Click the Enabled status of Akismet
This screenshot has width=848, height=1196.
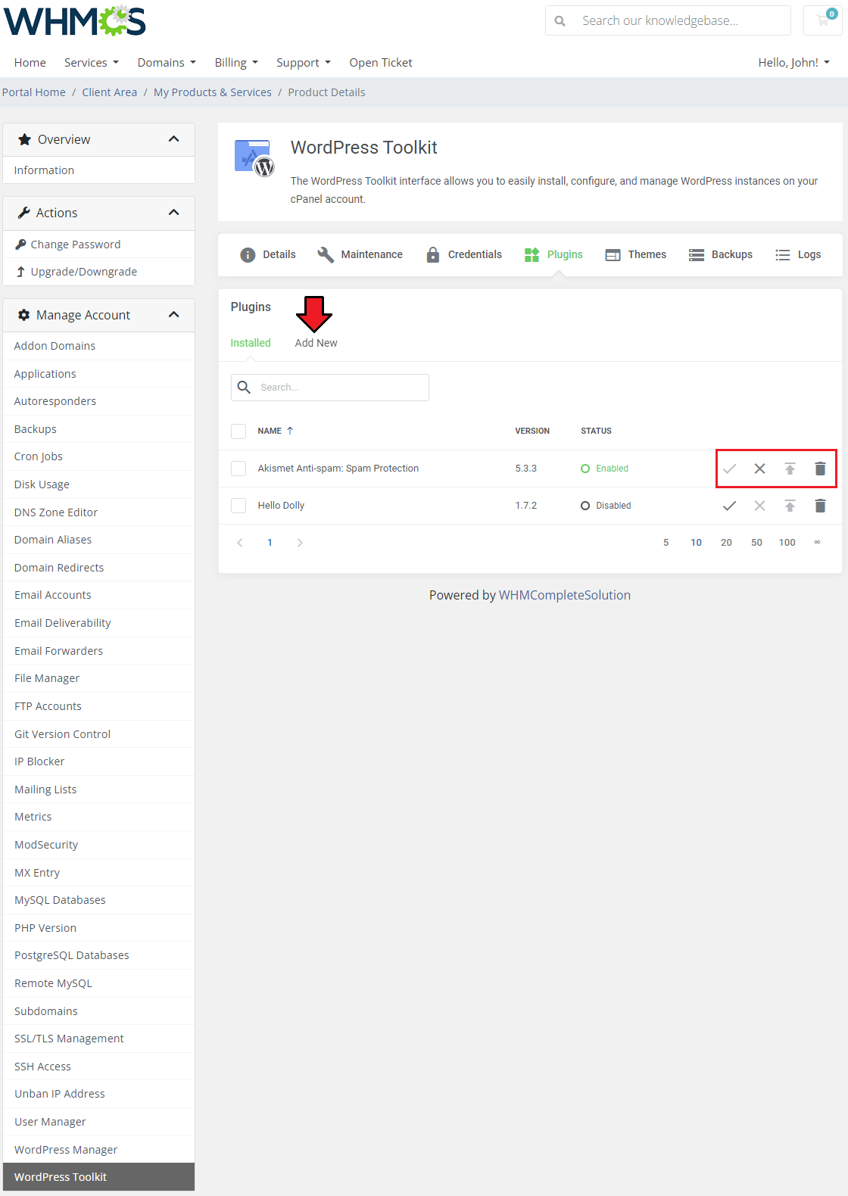point(604,469)
